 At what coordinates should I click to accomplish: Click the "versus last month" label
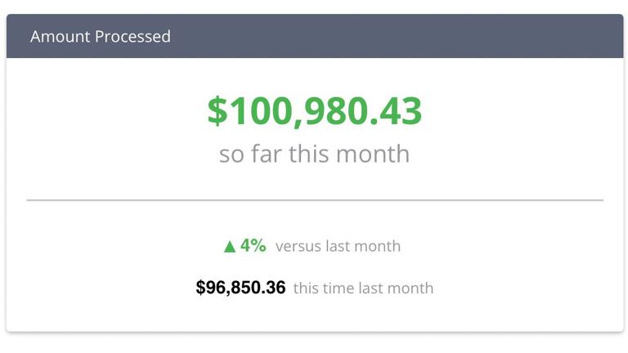[338, 246]
